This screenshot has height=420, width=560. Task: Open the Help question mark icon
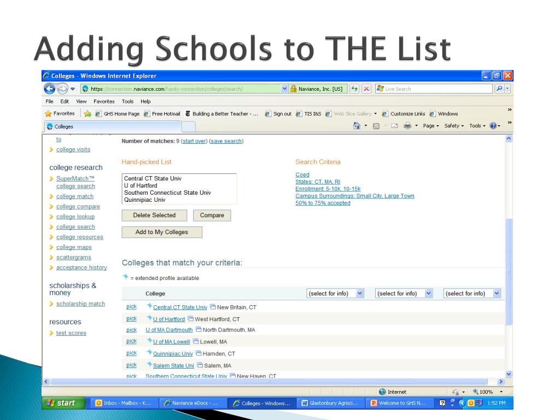[x=493, y=126]
